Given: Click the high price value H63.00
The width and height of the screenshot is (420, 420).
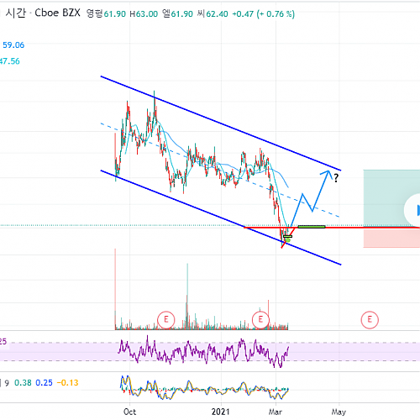Looking at the screenshot, I should pos(144,14).
